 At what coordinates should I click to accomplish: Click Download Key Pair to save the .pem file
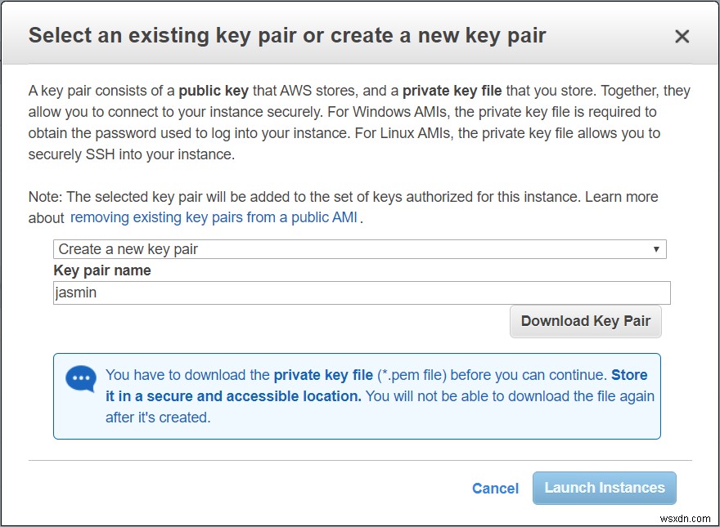tap(585, 321)
